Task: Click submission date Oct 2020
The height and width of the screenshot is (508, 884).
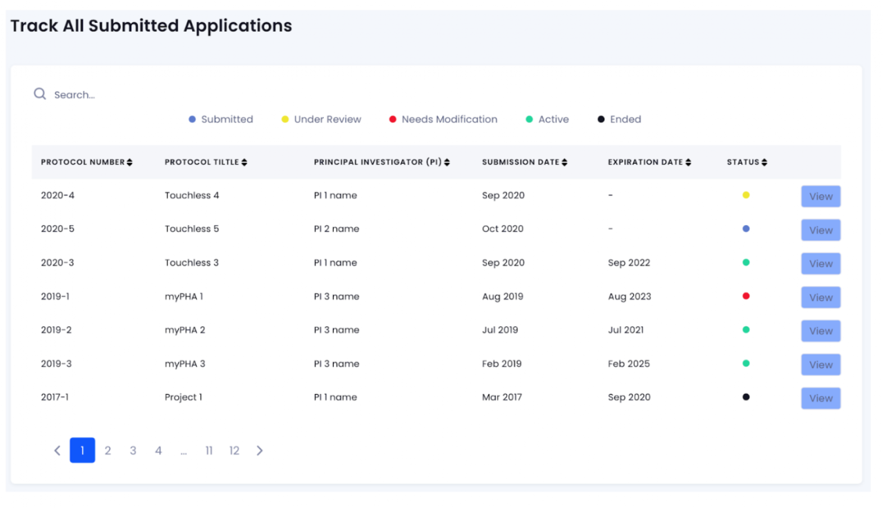Action: pos(503,229)
